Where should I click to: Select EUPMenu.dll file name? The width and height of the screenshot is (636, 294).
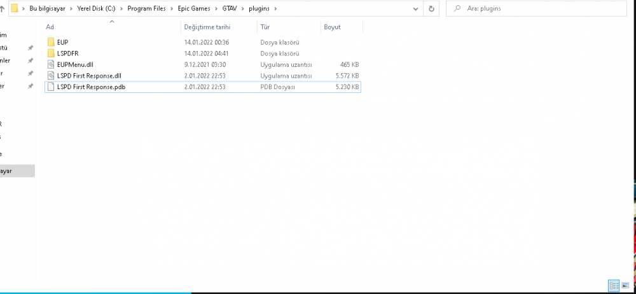(x=76, y=64)
